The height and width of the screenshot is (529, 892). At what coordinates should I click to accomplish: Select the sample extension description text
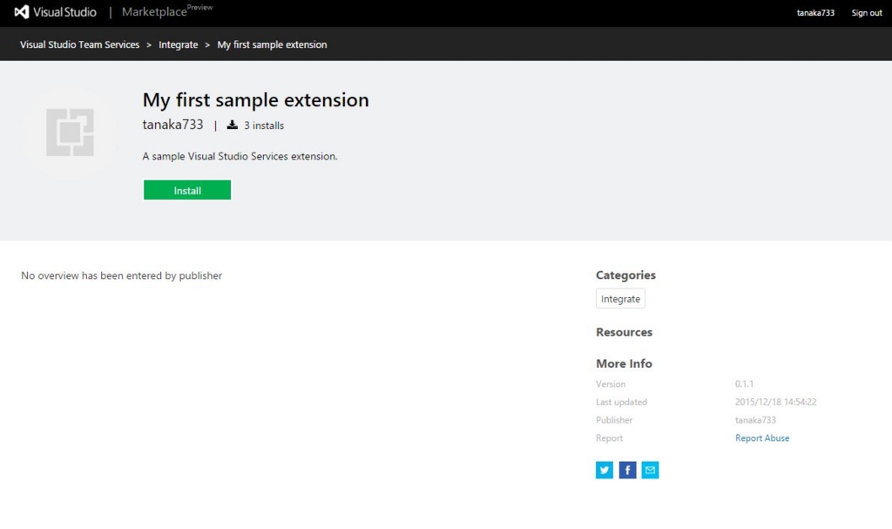click(x=240, y=156)
